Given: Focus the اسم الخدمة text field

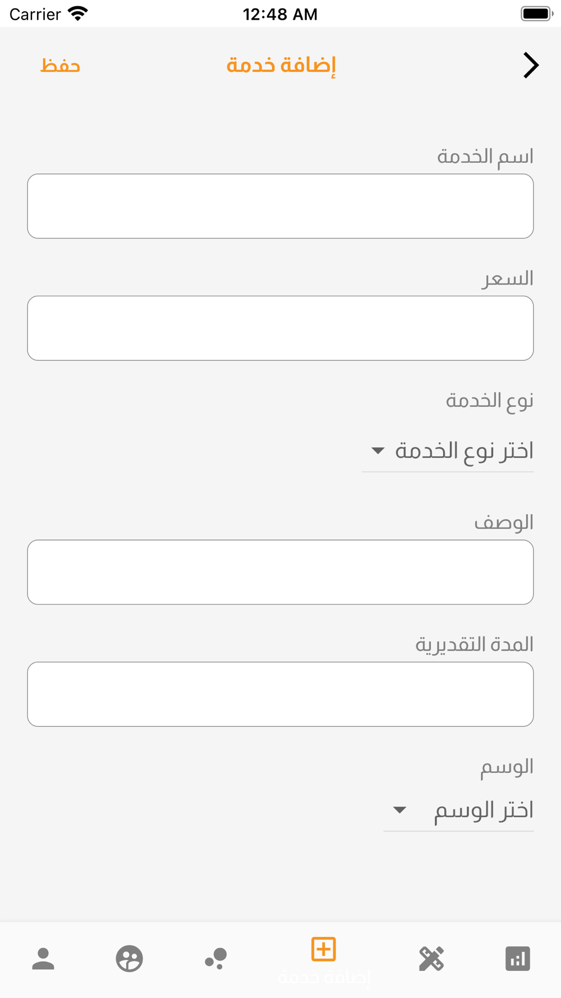Looking at the screenshot, I should click(x=280, y=206).
